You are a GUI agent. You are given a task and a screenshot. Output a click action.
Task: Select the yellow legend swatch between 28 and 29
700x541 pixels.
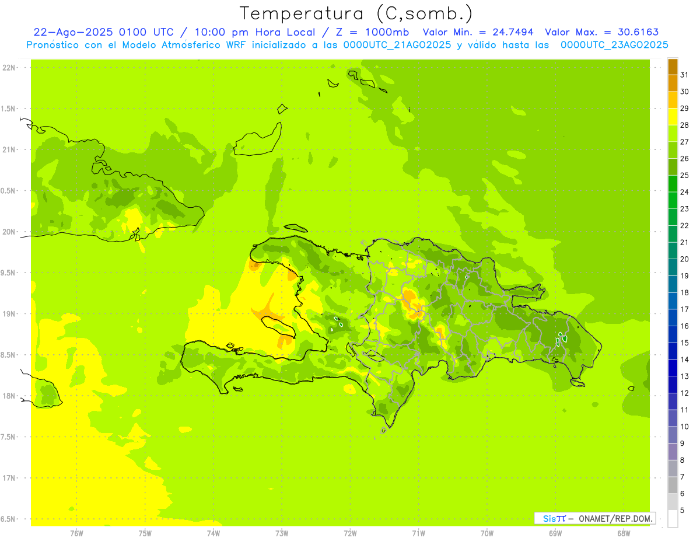click(673, 117)
